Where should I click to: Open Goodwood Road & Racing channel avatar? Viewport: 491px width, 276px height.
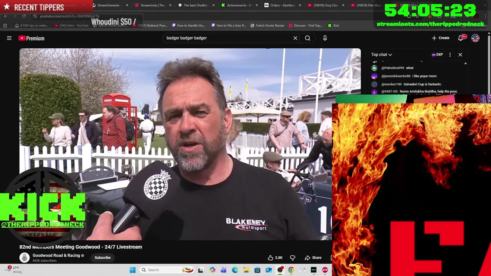tap(25, 258)
